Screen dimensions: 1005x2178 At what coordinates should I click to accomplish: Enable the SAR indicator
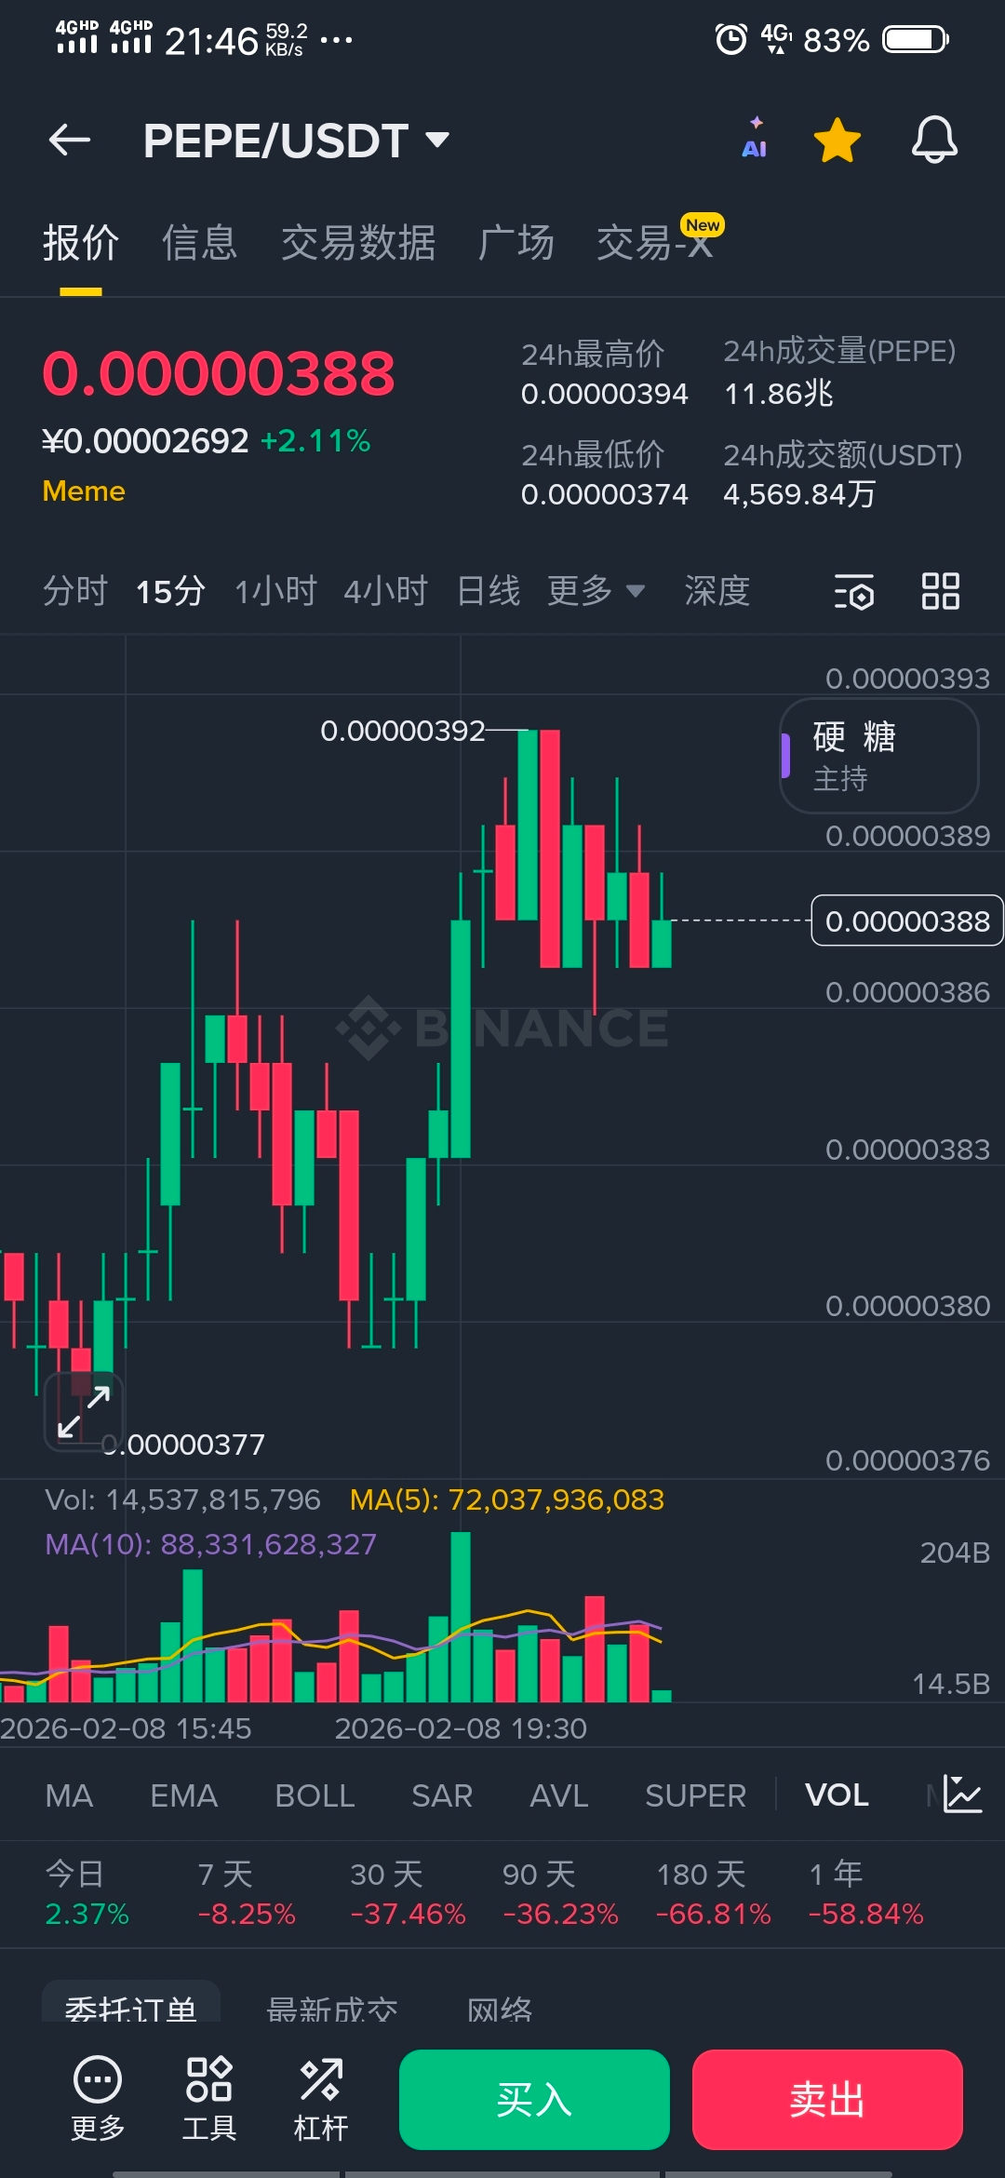pos(442,1795)
